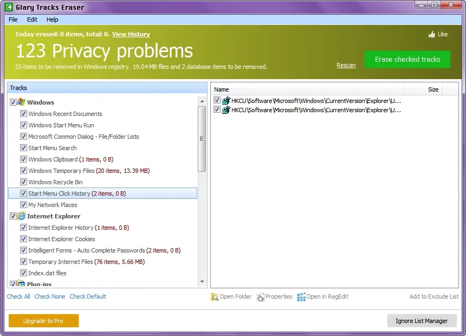Click the Open Folder label
The image size is (466, 336).
tap(235, 296)
